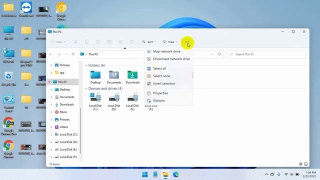Select Local Disk (E:) drive icon
Image resolution: width=320 pixels, height=180 pixels.
click(132, 97)
